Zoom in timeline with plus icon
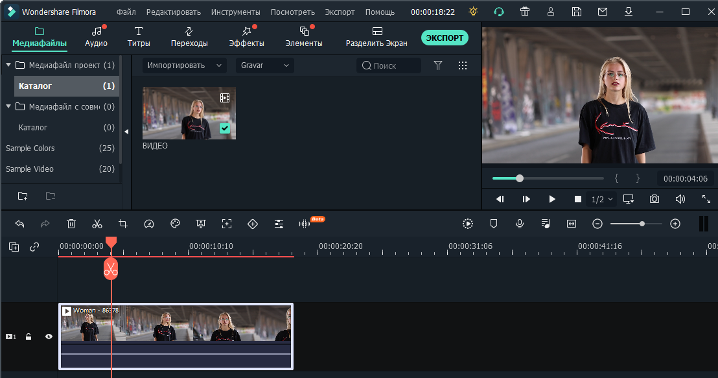 (x=675, y=224)
